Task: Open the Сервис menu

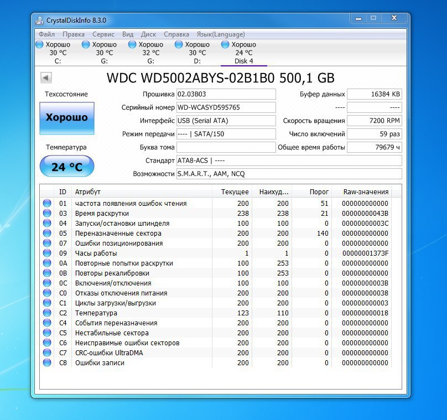Action: tap(103, 34)
